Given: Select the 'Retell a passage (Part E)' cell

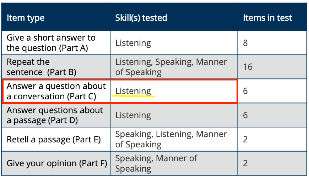Looking at the screenshot, I should pos(56,139).
